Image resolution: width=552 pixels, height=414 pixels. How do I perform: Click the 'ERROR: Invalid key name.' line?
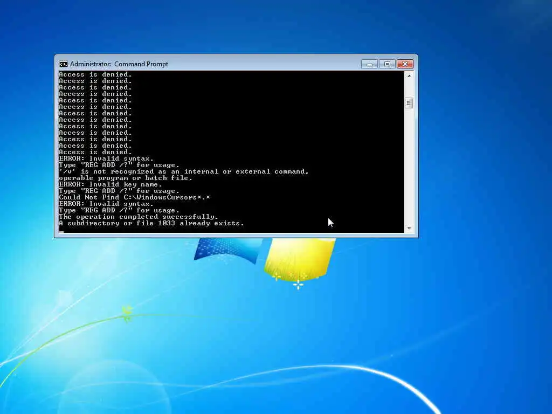click(x=110, y=184)
